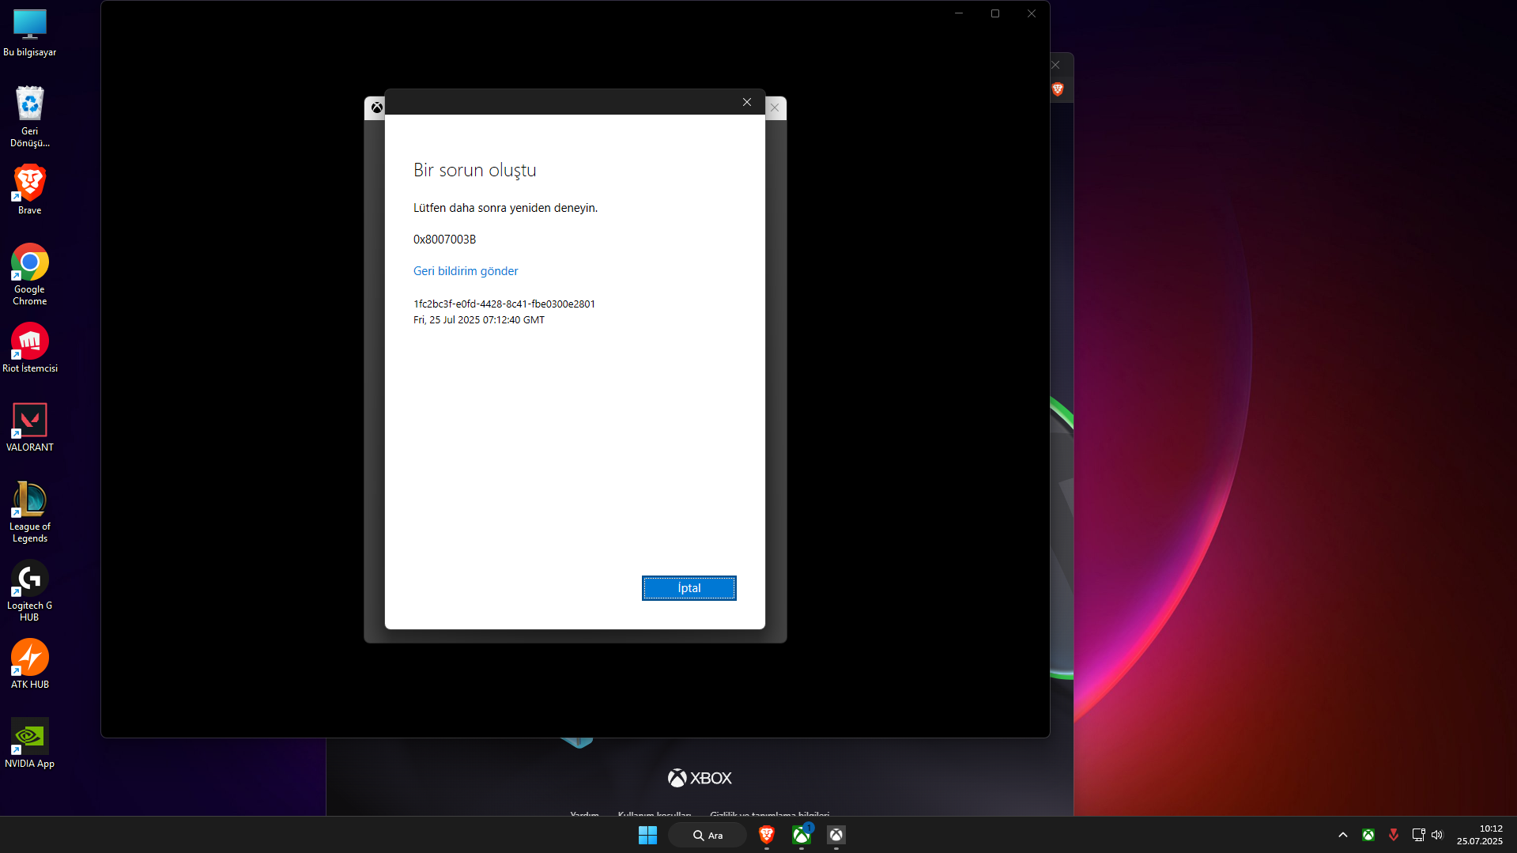
Task: Close the black Xbox window
Action: (x=1032, y=13)
